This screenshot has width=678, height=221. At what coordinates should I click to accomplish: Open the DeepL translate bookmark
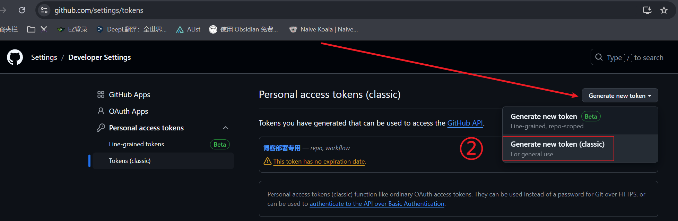(132, 29)
